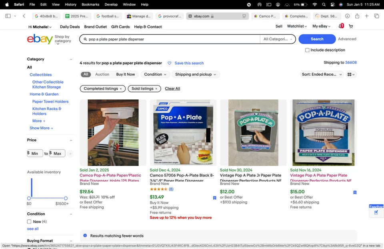Remove the Sold listings filter chip

156,89
